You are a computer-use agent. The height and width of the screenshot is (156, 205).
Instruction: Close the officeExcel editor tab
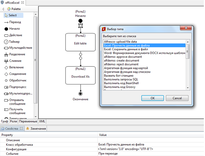coord(22,3)
